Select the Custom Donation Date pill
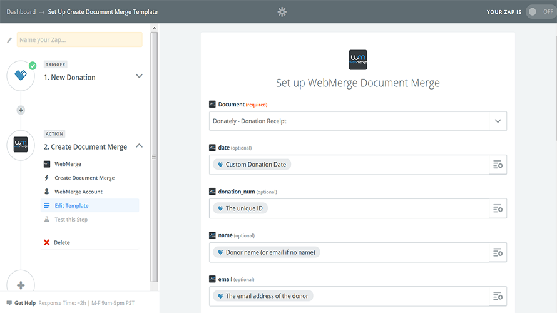Viewport: 557px width, 313px height. coord(252,164)
